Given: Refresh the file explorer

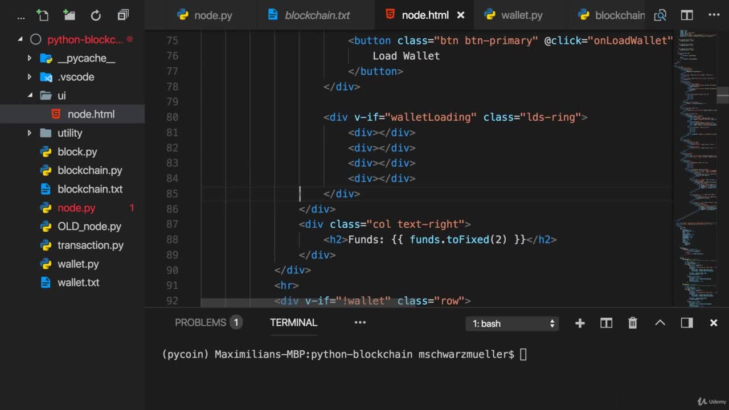Looking at the screenshot, I should [96, 15].
